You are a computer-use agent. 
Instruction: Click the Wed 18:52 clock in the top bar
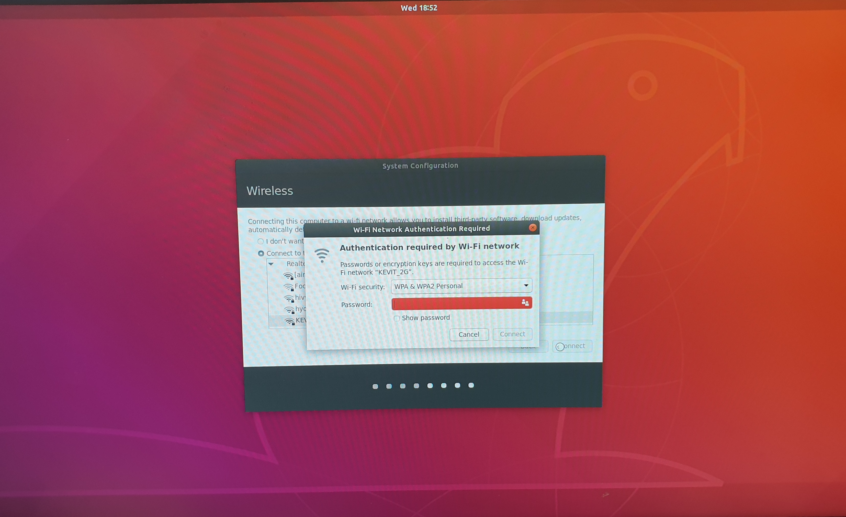419,8
